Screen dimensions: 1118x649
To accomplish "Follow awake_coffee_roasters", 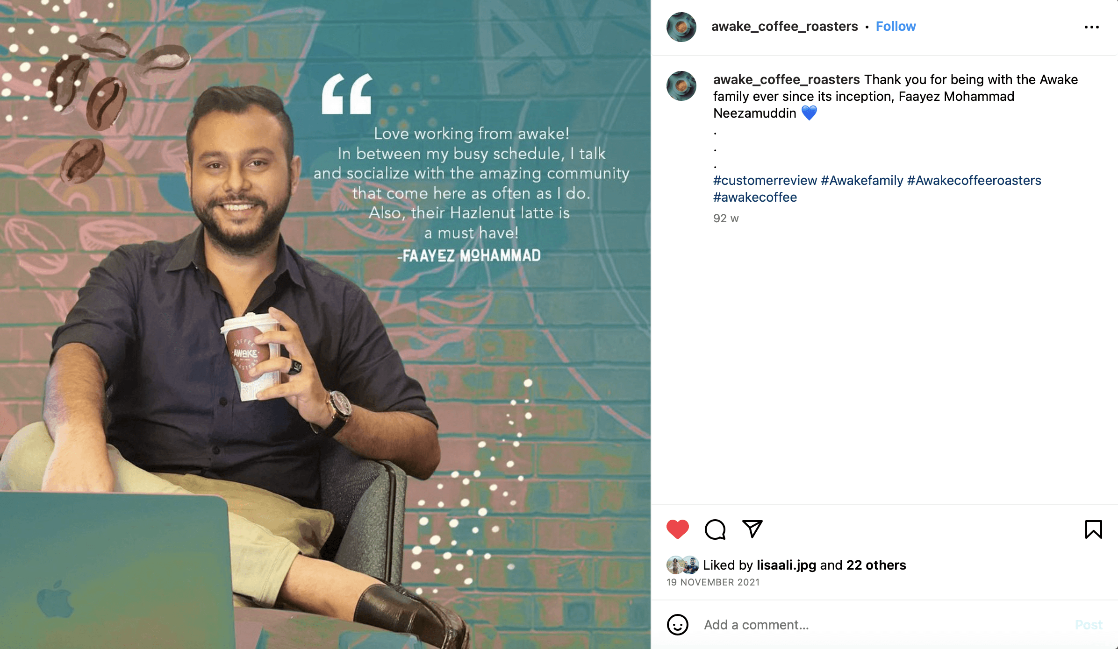I will [896, 26].
